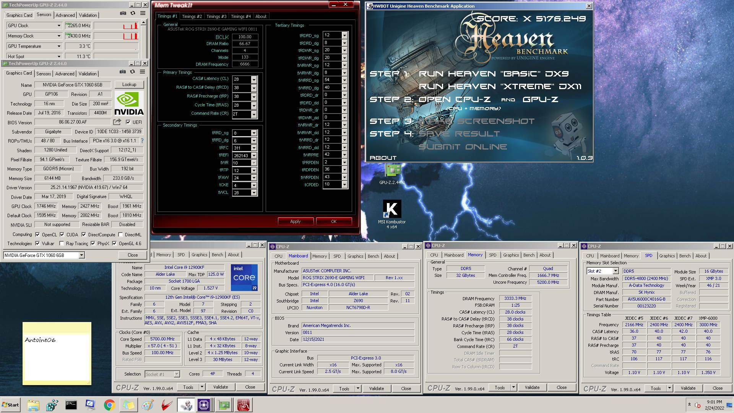Screen dimensions: 734x413
Task: Click the Start button
Action: [x=11, y=405]
